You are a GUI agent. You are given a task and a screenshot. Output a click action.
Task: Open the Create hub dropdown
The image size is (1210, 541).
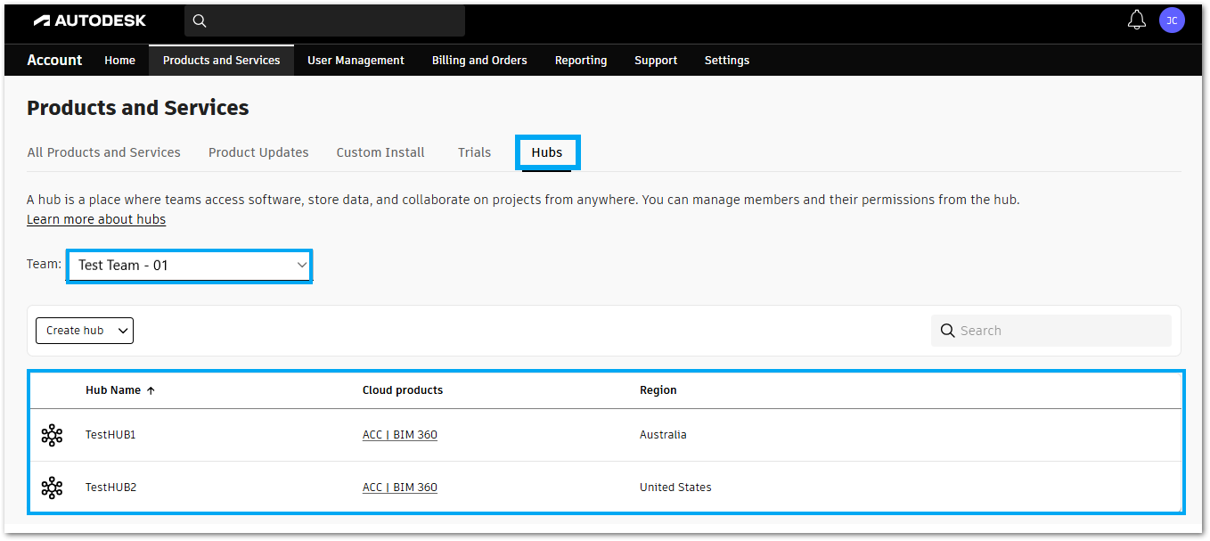click(85, 331)
